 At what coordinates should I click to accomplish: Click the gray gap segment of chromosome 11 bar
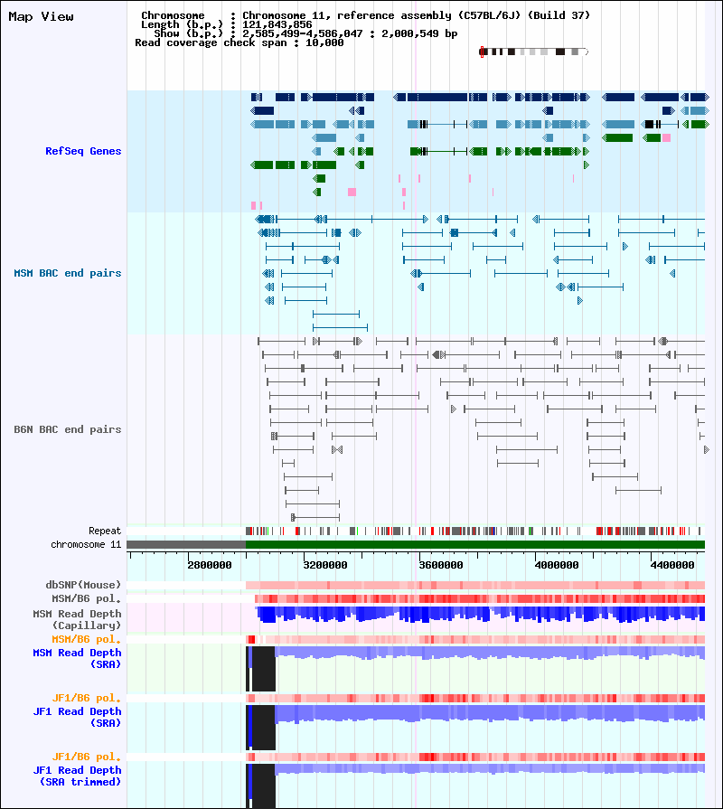click(186, 545)
